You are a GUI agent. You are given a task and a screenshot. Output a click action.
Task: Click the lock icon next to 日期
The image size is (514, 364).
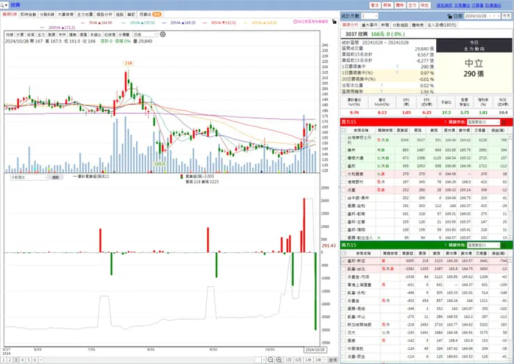pyautogui.click(x=450, y=16)
